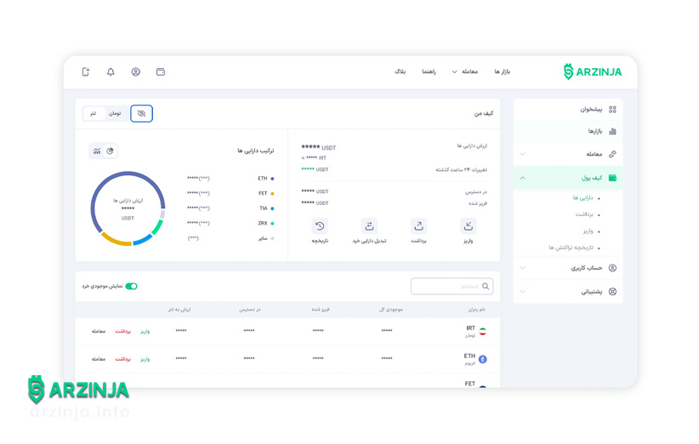Click the ARZINJA logo in header
Viewport: 699px width, 444px height.
(593, 71)
